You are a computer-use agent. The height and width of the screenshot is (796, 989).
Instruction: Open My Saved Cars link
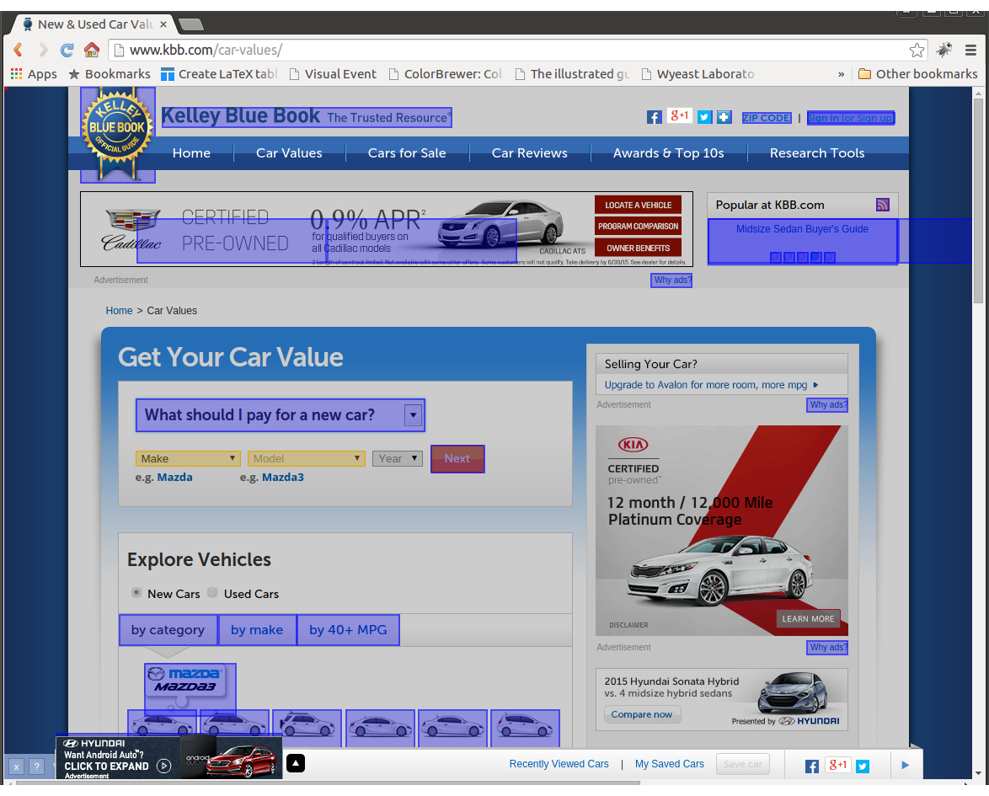point(669,764)
